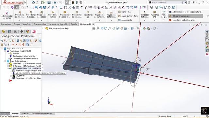Expand SolidWorks menu flyout arrow beside logo

coord(25,2)
